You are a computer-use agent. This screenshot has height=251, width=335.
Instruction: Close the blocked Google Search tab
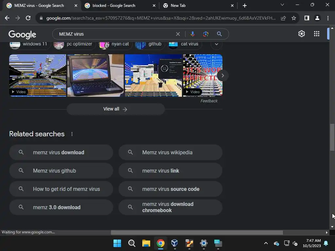pyautogui.click(x=154, y=6)
